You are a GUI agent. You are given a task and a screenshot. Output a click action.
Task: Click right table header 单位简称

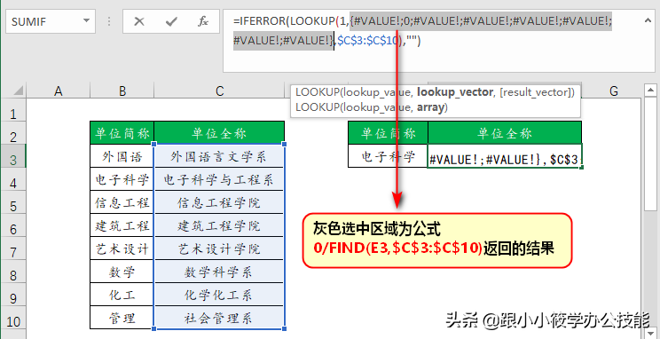point(388,133)
